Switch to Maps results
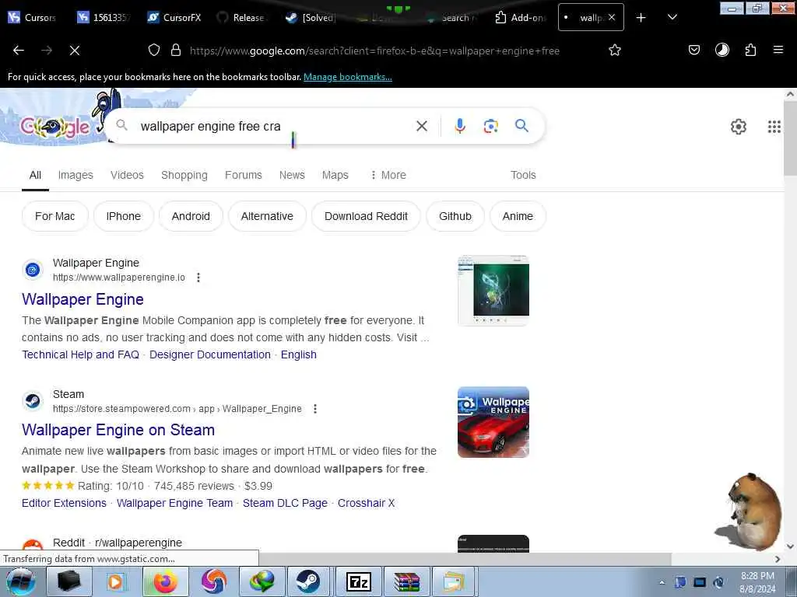This screenshot has width=797, height=597. [x=335, y=175]
